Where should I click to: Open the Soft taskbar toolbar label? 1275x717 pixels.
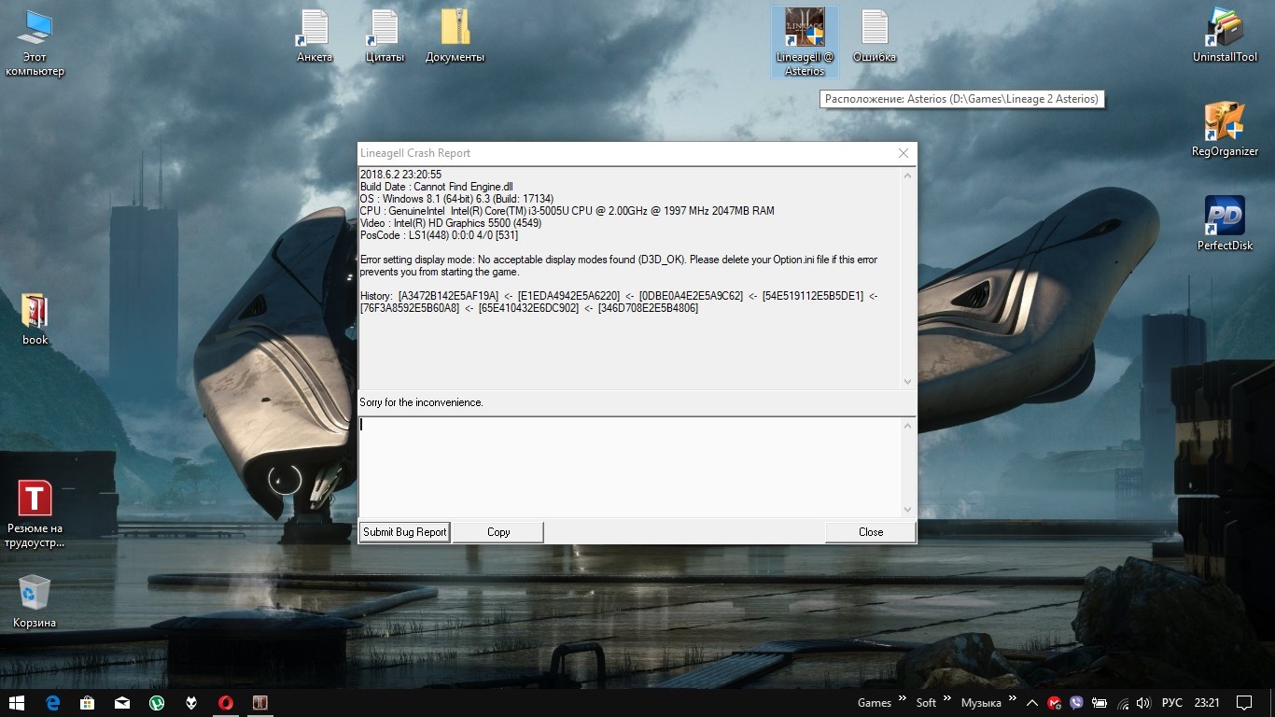(926, 703)
